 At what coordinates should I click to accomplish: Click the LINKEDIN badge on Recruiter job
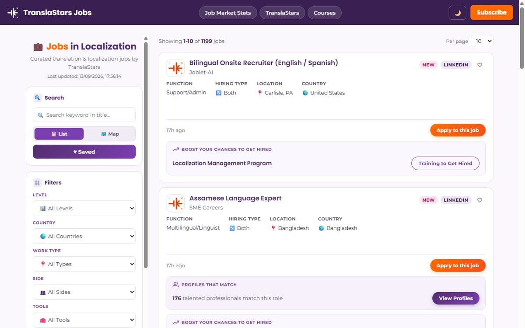(x=456, y=65)
